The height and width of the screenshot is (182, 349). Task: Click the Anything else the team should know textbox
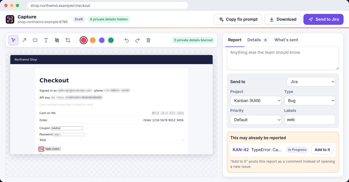pos(283,58)
